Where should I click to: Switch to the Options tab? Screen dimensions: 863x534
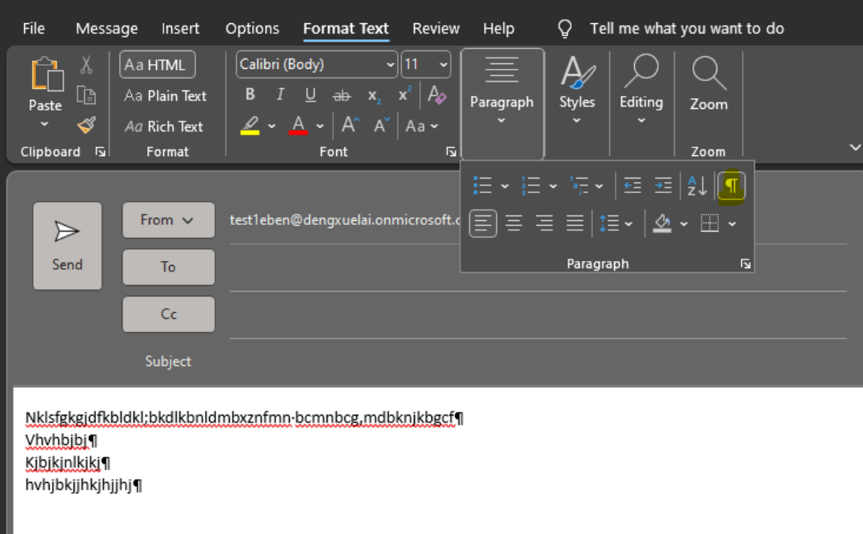tap(252, 28)
